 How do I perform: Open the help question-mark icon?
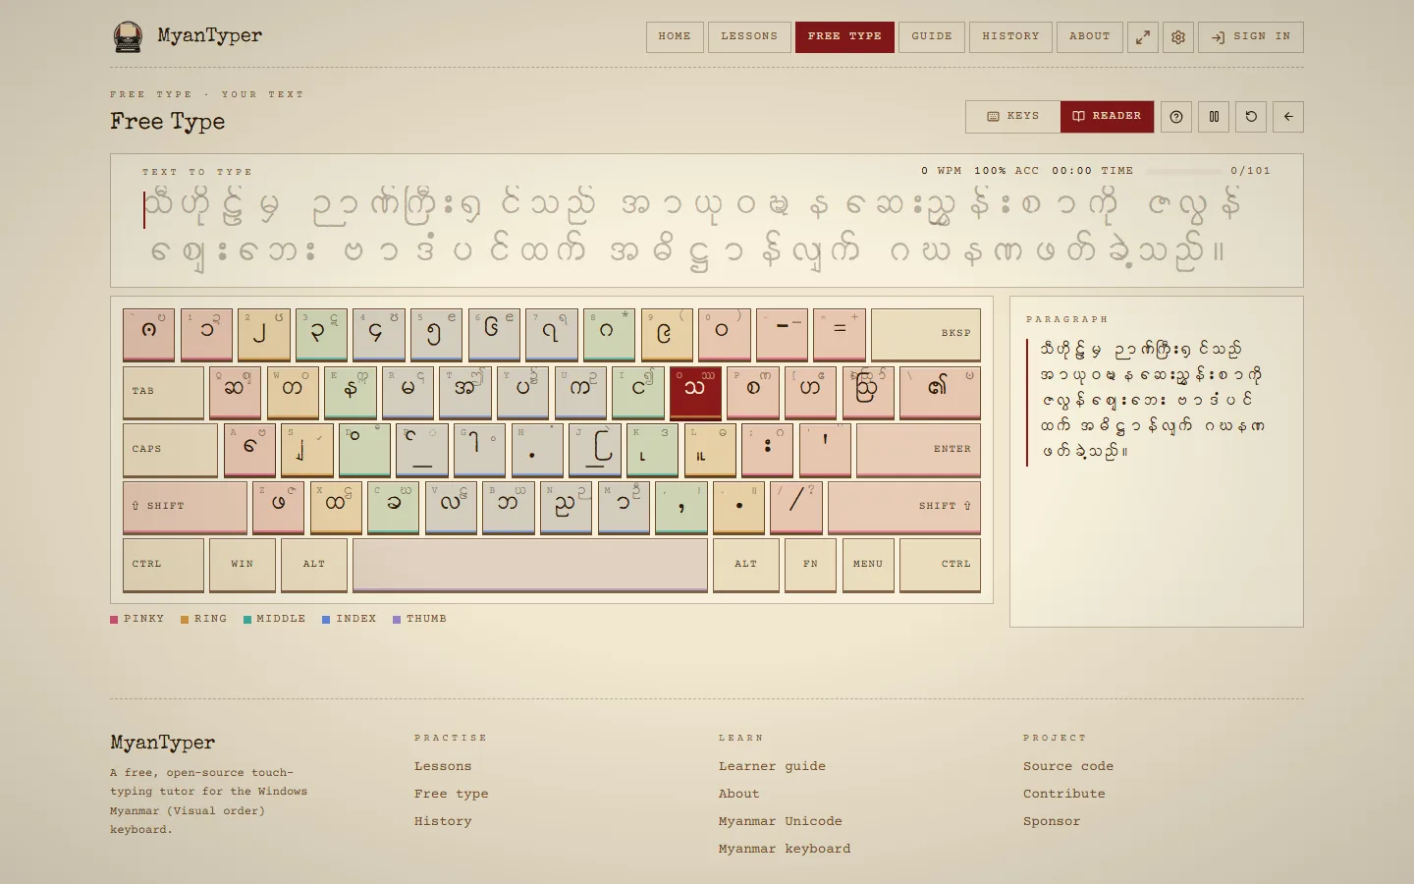click(x=1176, y=117)
